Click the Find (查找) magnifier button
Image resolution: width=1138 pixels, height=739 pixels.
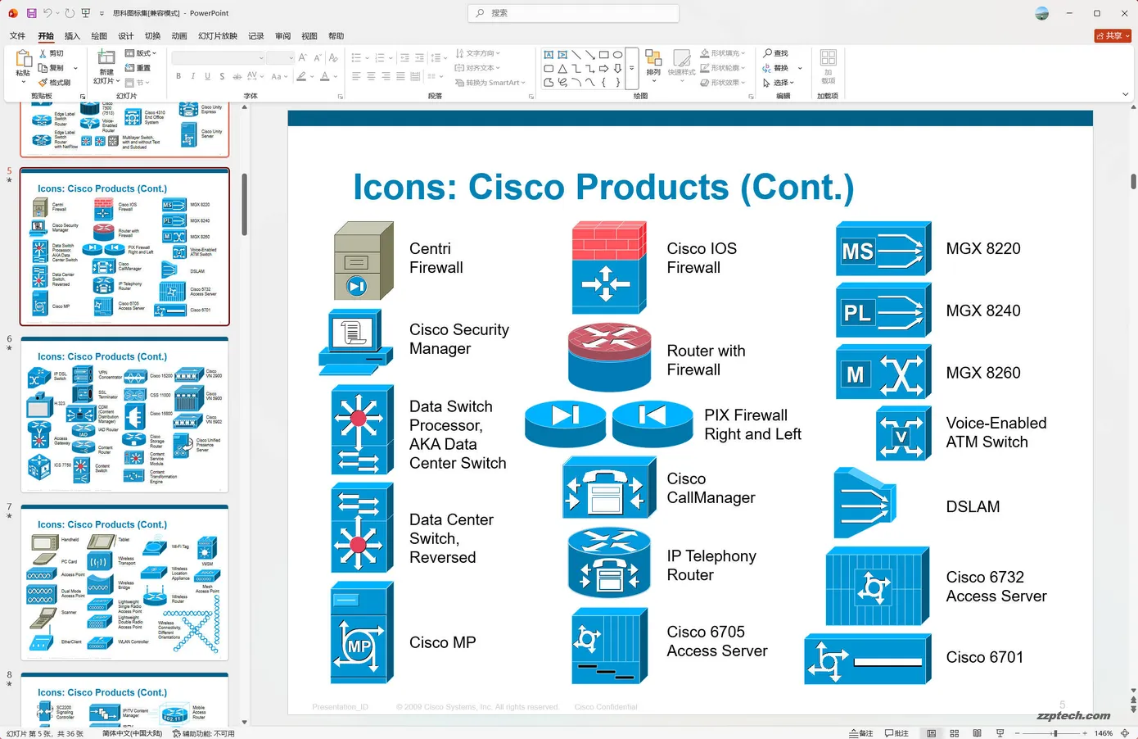coord(775,53)
